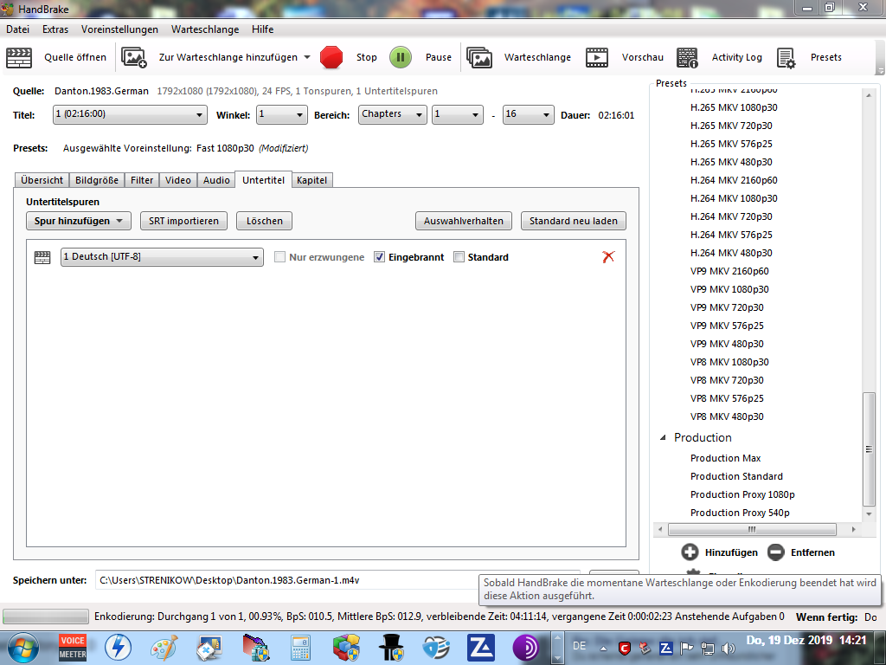The height and width of the screenshot is (665, 886).
Task: Click the presets list horizontal scrollbar thumb
Action: click(752, 529)
